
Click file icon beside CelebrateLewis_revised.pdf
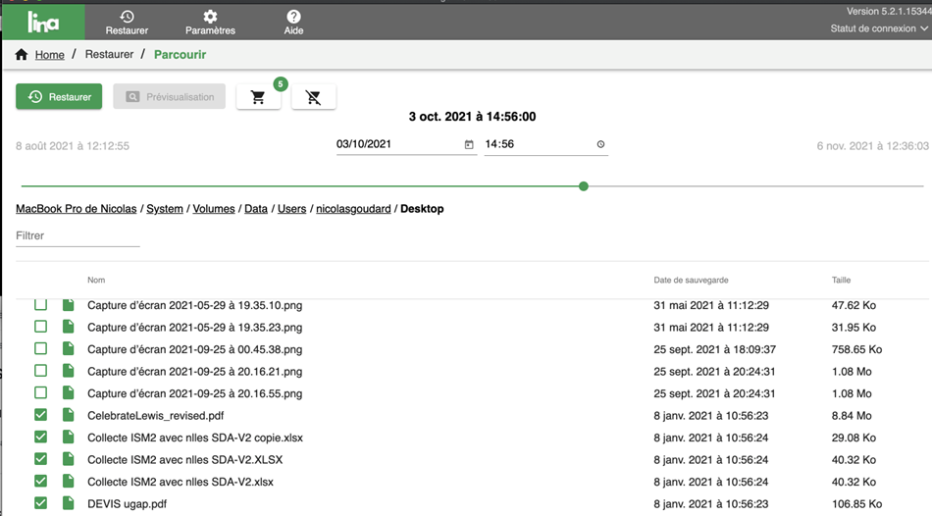coord(69,415)
